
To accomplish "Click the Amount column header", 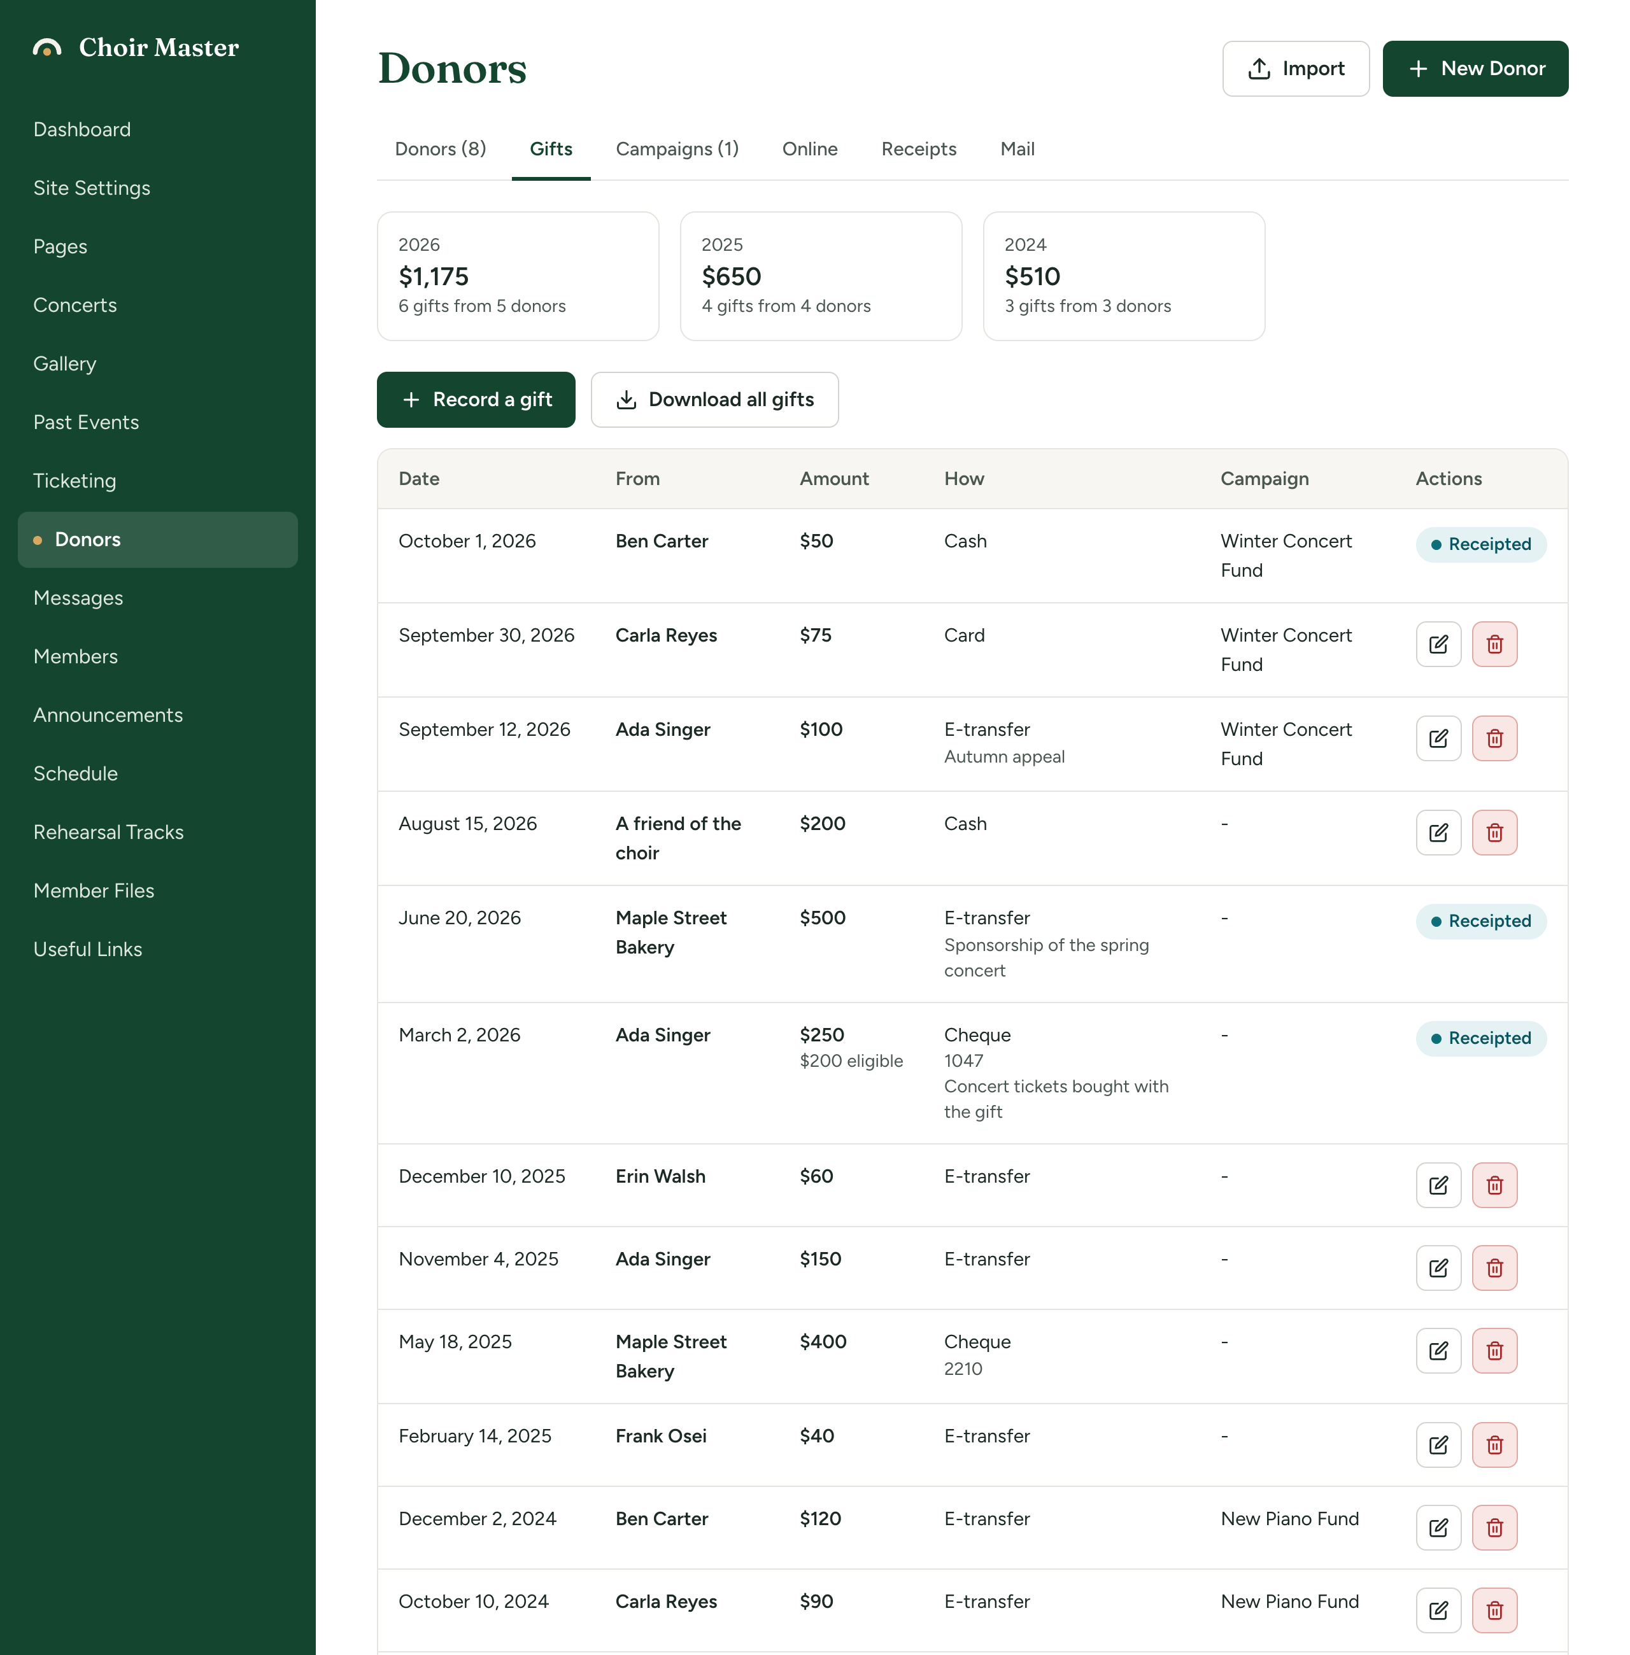I will [x=834, y=479].
